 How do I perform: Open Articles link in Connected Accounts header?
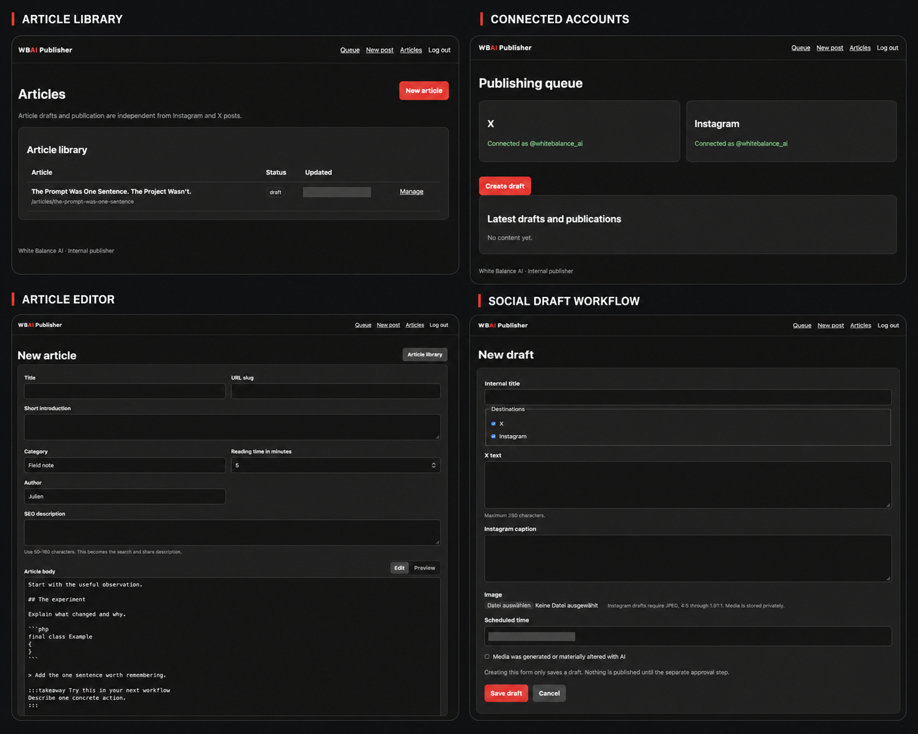tap(860, 48)
